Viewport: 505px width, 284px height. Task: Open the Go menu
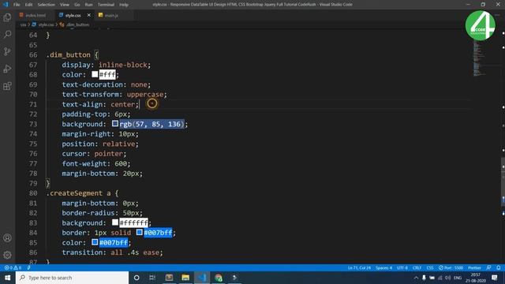click(x=77, y=5)
